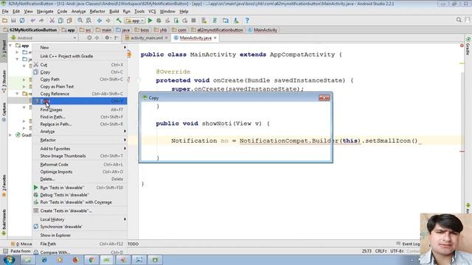Open the File menu
Viewport: 472px width, 265px height.
(x=5, y=12)
